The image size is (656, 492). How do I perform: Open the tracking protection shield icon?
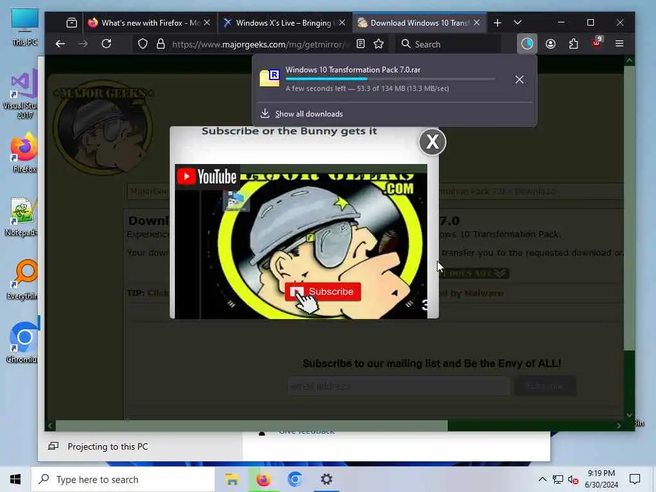click(143, 44)
